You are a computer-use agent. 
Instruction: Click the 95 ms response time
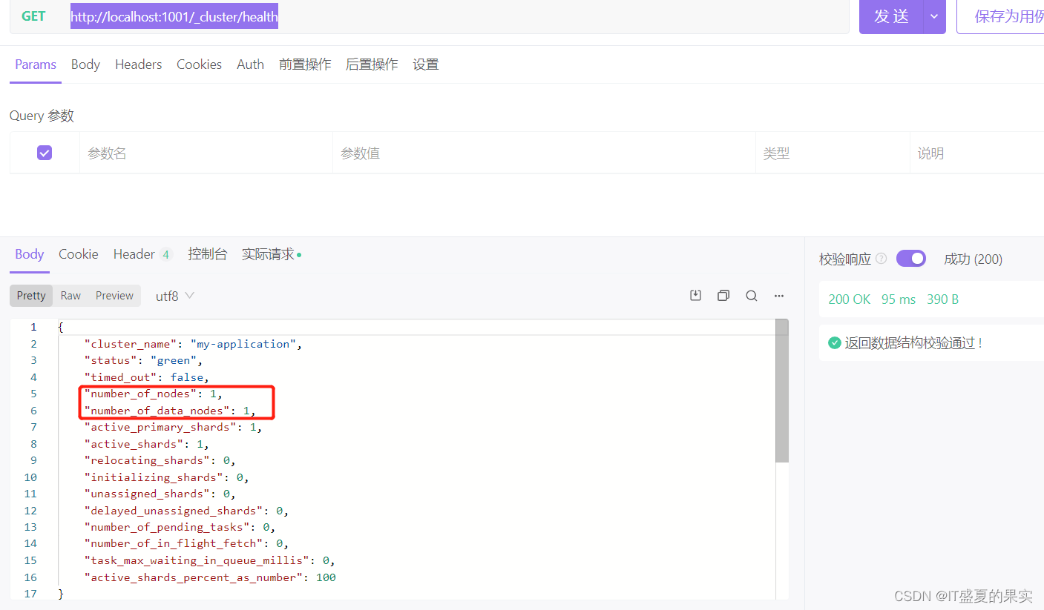click(899, 299)
